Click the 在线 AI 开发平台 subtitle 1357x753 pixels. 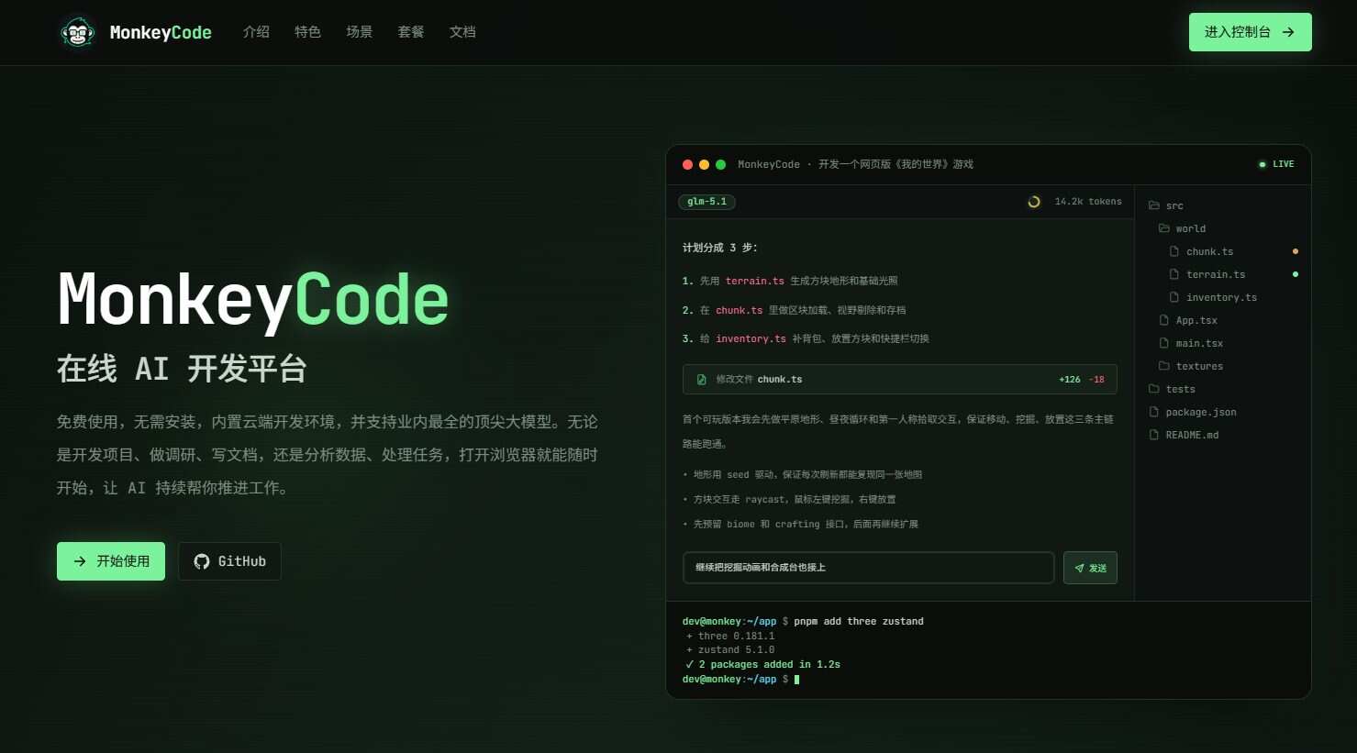[182, 369]
